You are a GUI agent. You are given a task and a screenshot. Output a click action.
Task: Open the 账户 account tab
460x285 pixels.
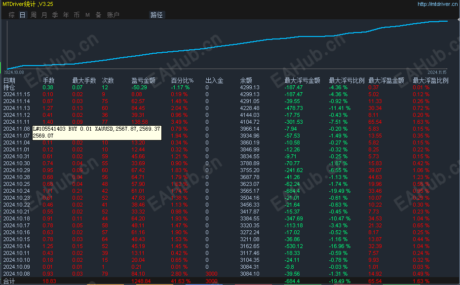click(x=113, y=15)
